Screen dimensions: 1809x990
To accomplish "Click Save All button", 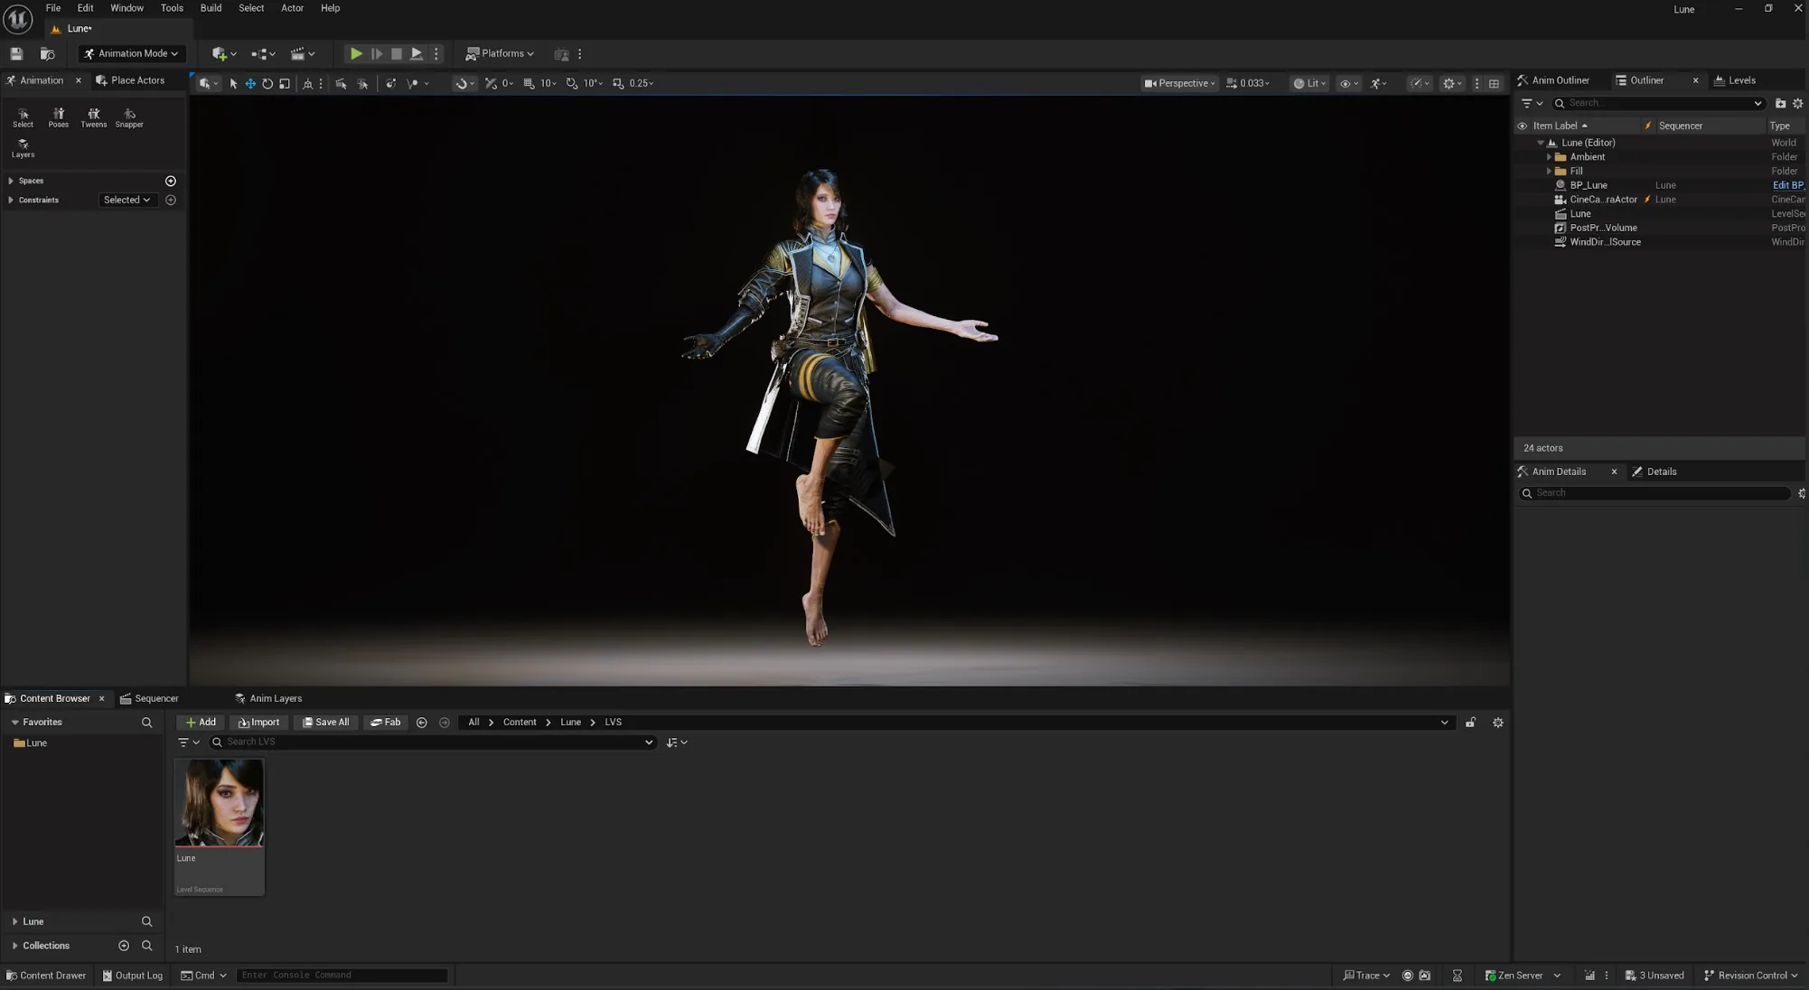I will (325, 723).
